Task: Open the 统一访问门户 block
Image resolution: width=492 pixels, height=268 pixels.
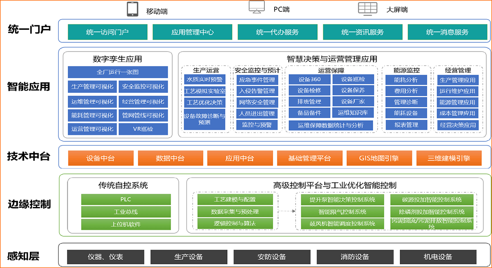Action: pos(107,32)
